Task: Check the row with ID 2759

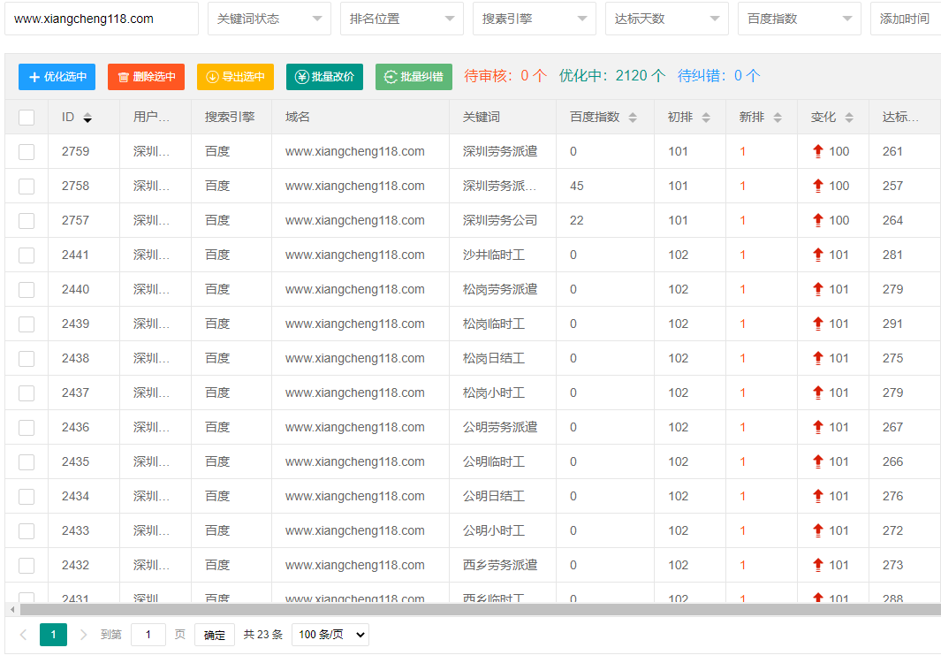Action: (27, 152)
